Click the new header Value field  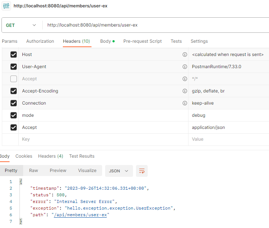coord(229,140)
